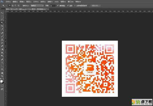The height and width of the screenshot is (106, 153).
Task: Open the 帮助 (Help) menu
Action: tap(78, 2)
